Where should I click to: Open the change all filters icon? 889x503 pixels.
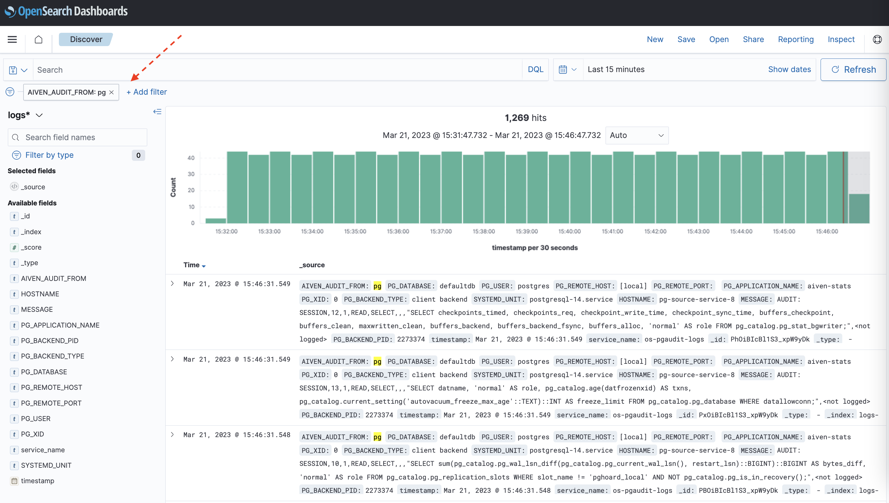pyautogui.click(x=10, y=92)
